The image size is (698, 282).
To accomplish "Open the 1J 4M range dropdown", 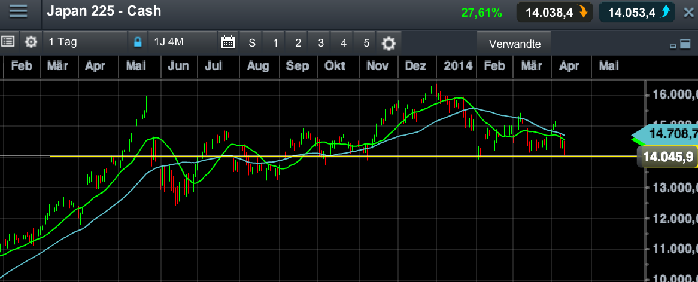I will coord(183,42).
